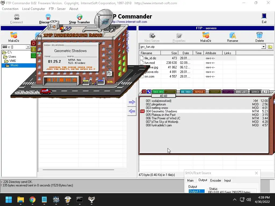Select isn.com in server file list
This screenshot has height=206, width=275.
pyautogui.click(x=149, y=76)
